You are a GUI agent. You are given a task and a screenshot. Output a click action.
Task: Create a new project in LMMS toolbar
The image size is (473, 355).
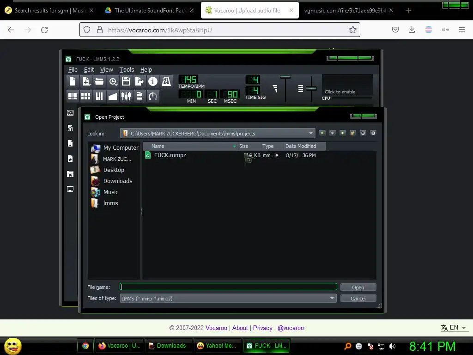pos(73,81)
